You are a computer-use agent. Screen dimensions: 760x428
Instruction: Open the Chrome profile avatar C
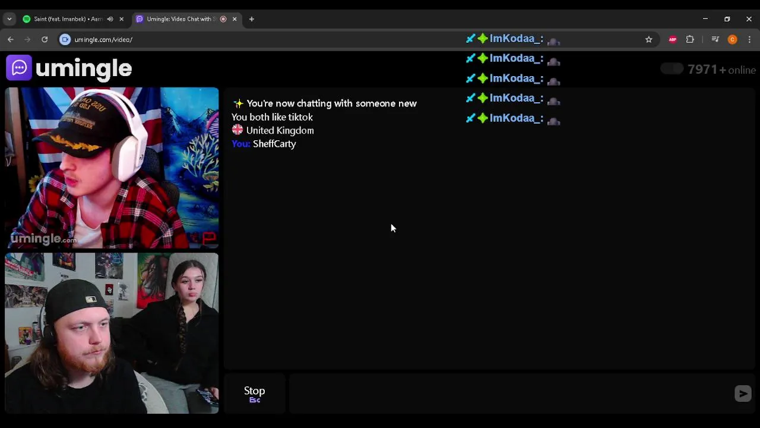[x=732, y=39]
